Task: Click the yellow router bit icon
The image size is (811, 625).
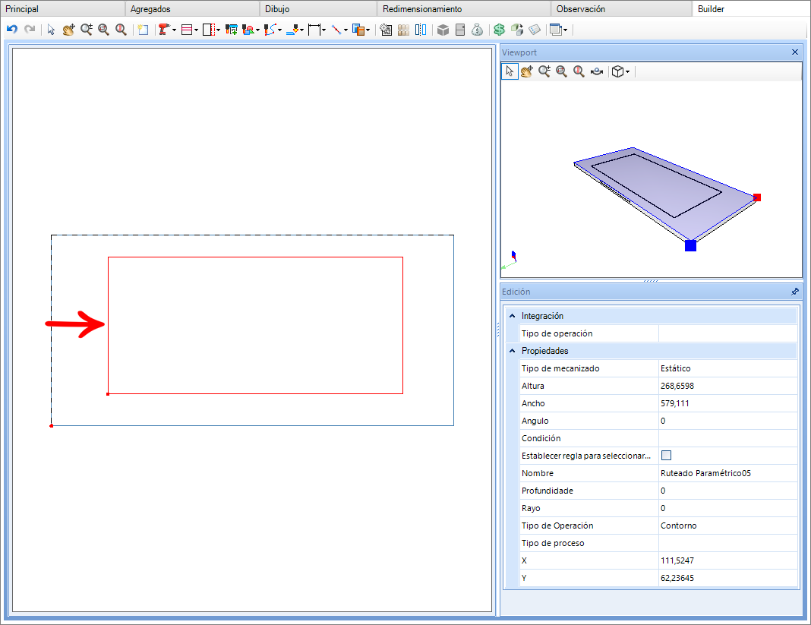Action: 292,30
